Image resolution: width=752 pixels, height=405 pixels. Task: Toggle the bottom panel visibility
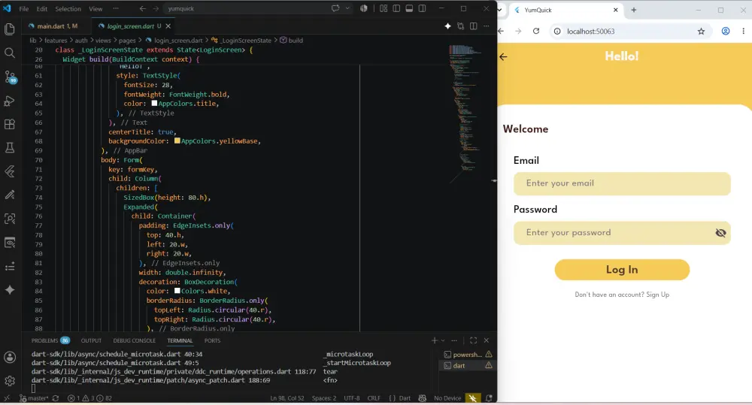(x=409, y=8)
